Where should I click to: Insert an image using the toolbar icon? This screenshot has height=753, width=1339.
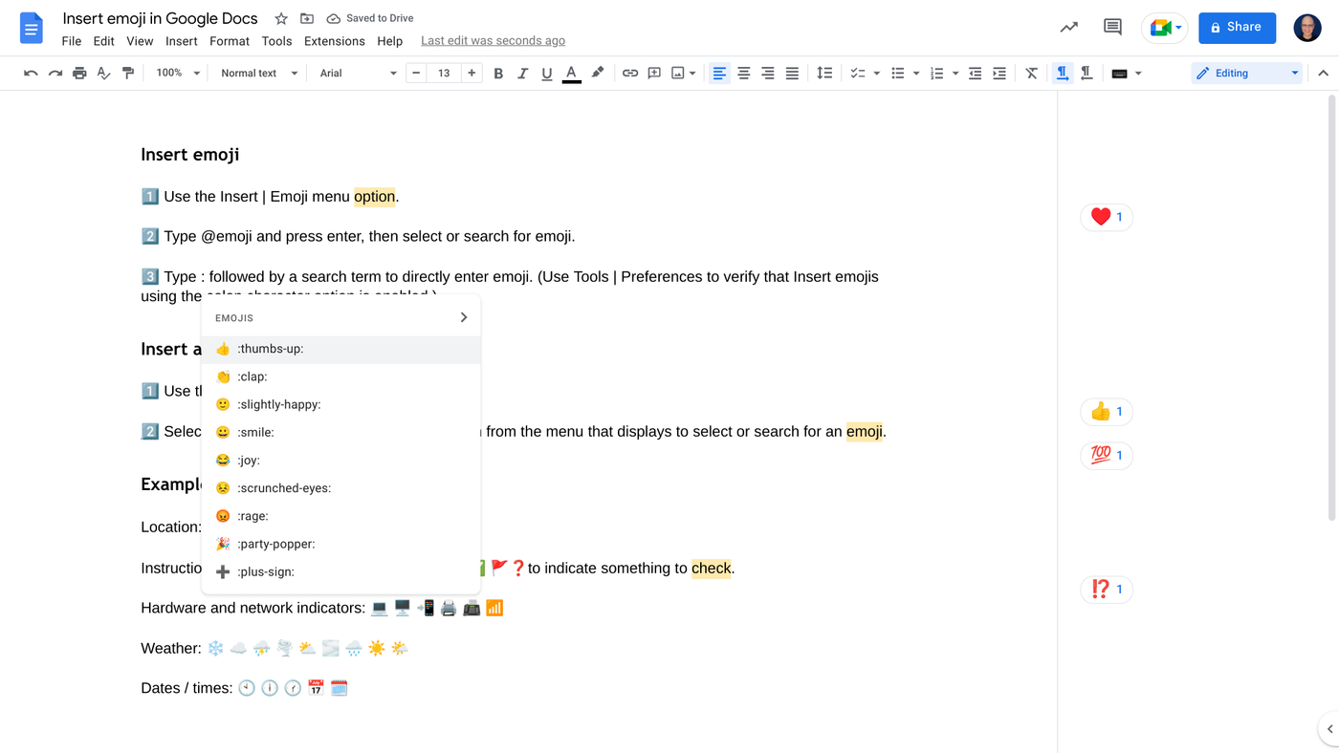click(x=677, y=73)
